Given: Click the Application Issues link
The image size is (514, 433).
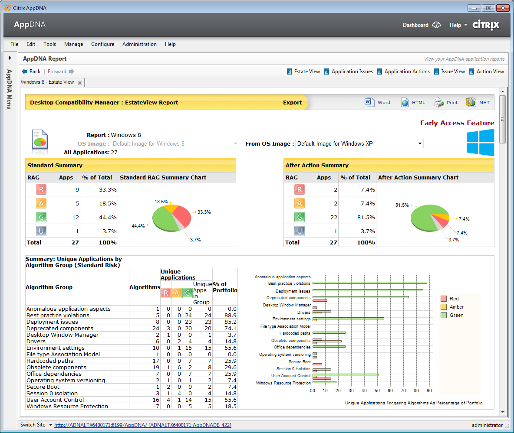Looking at the screenshot, I should 352,72.
